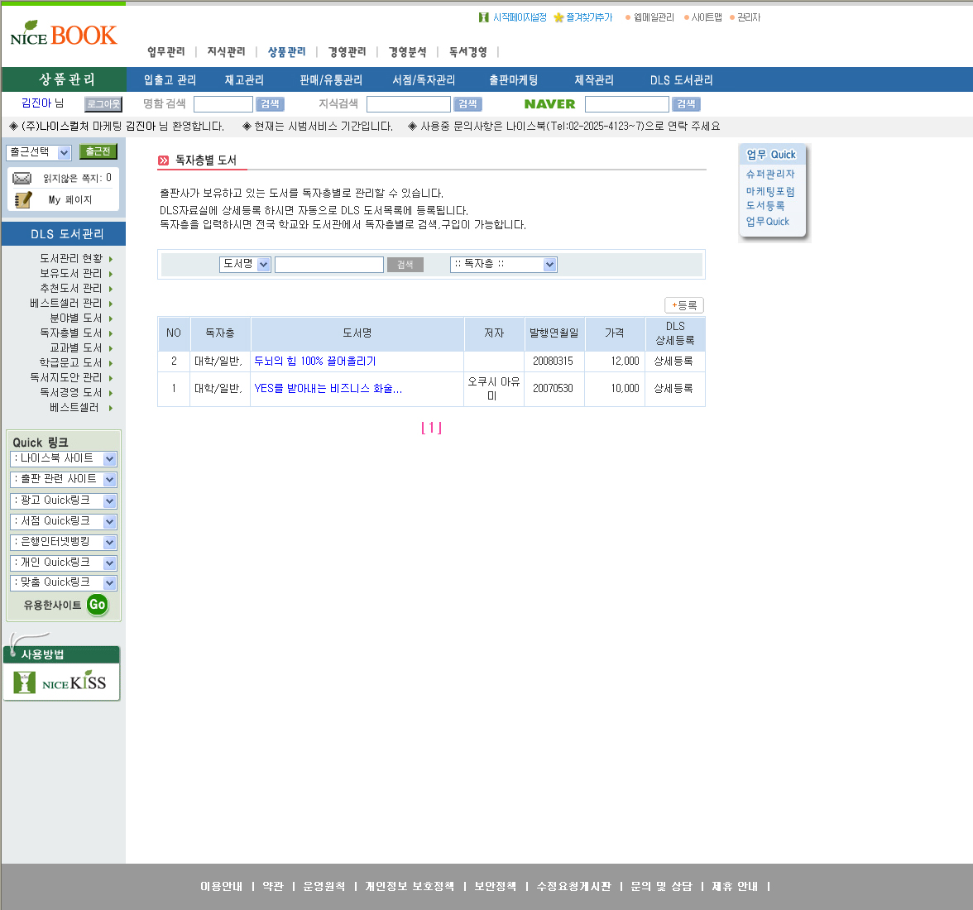Click the +등록 button
The width and height of the screenshot is (973, 910).
pyautogui.click(x=684, y=305)
